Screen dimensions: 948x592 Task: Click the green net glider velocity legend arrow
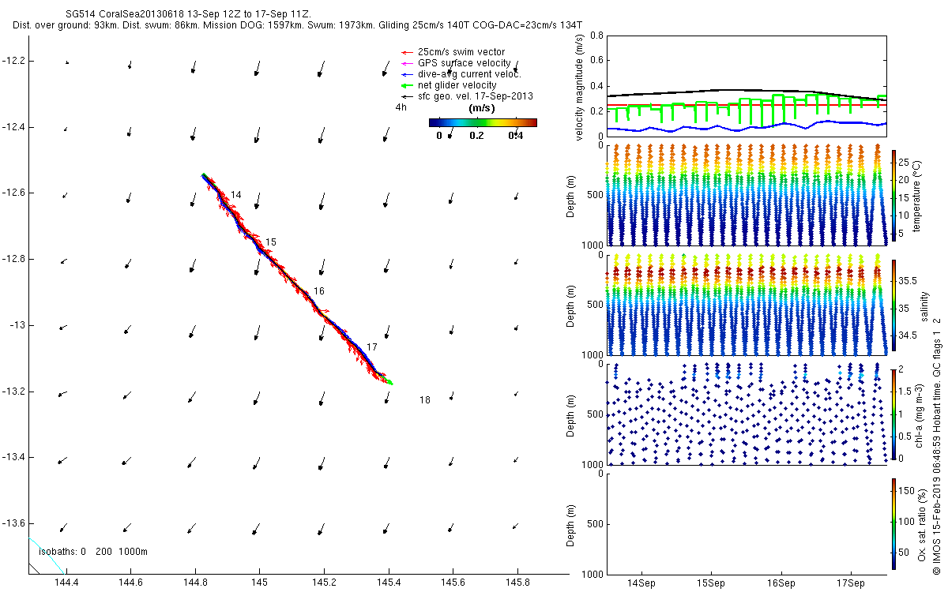pos(407,85)
